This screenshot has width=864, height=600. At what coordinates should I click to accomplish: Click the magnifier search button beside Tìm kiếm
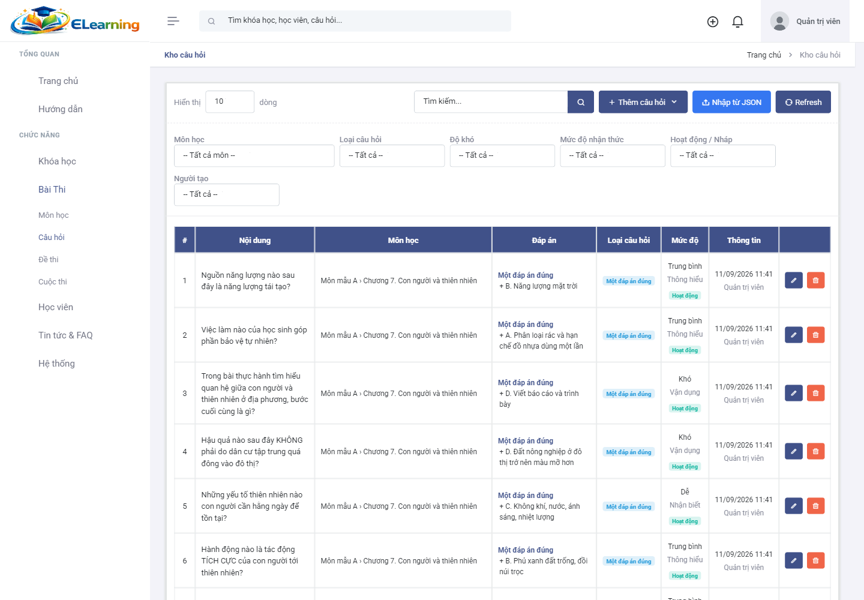[581, 102]
